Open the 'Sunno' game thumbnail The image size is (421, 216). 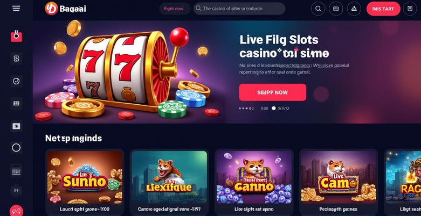point(85,177)
